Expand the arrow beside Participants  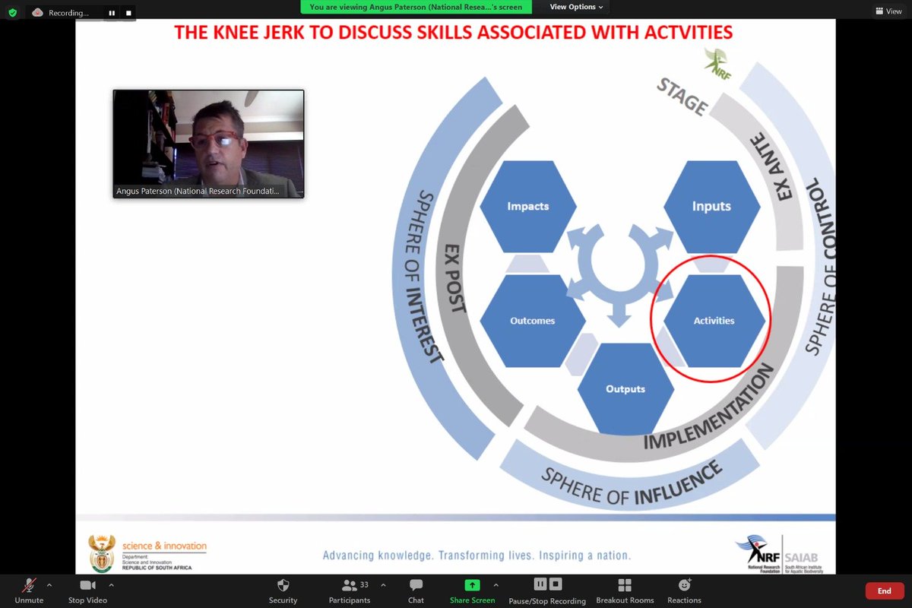point(383,585)
